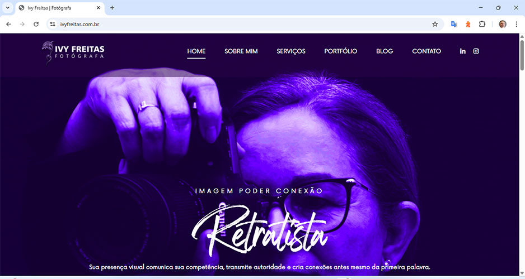
Task: View site information icon in address bar
Action: click(x=53, y=24)
